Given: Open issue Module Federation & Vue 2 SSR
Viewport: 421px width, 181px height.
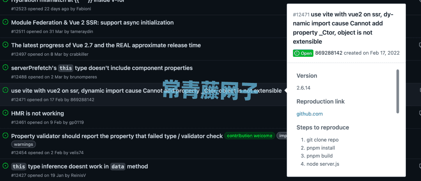Looking at the screenshot, I should tap(92, 23).
